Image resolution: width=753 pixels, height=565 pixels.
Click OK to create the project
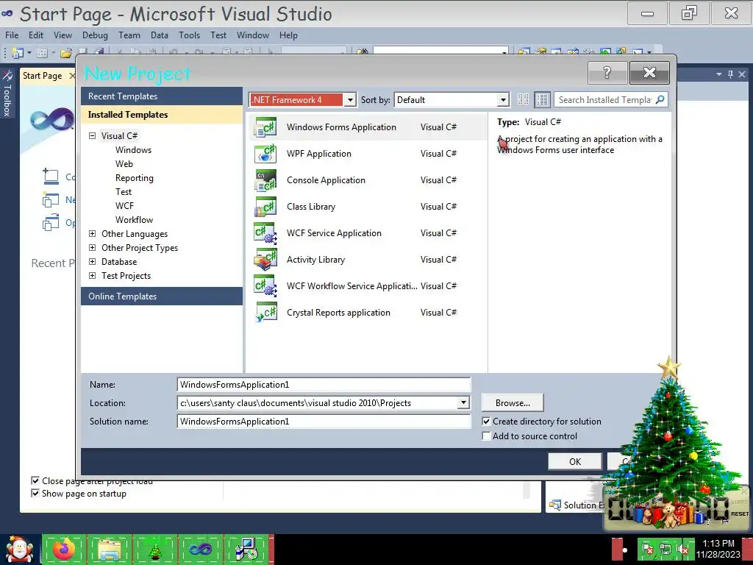[x=575, y=462]
